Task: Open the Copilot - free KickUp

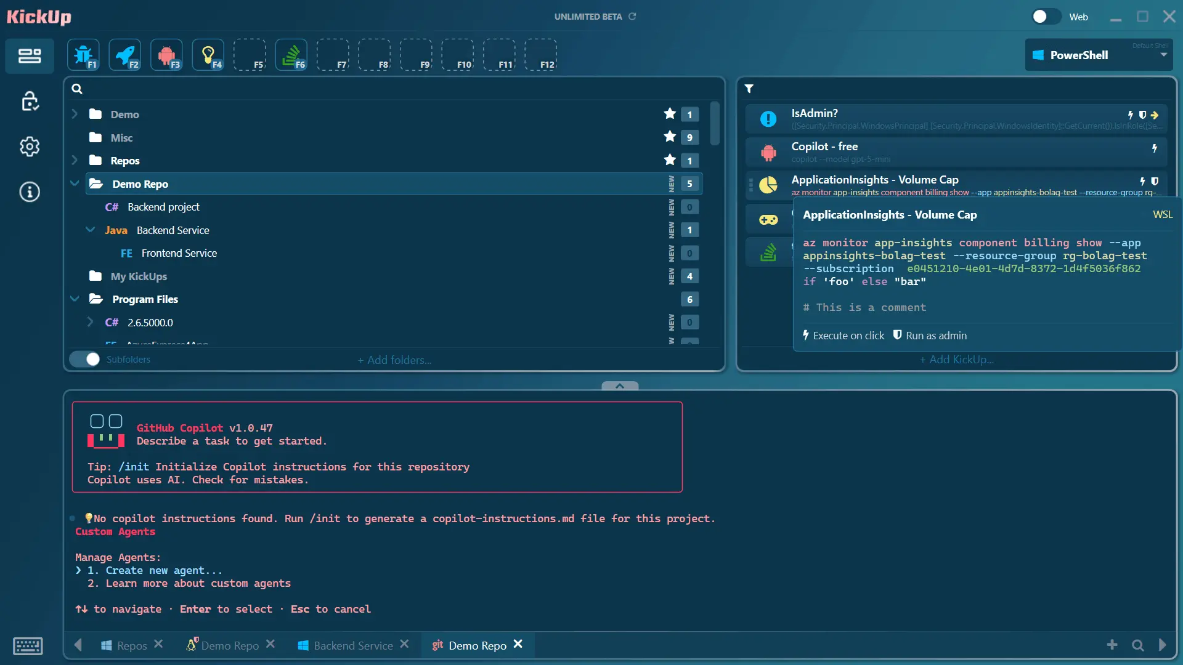Action: [956, 151]
